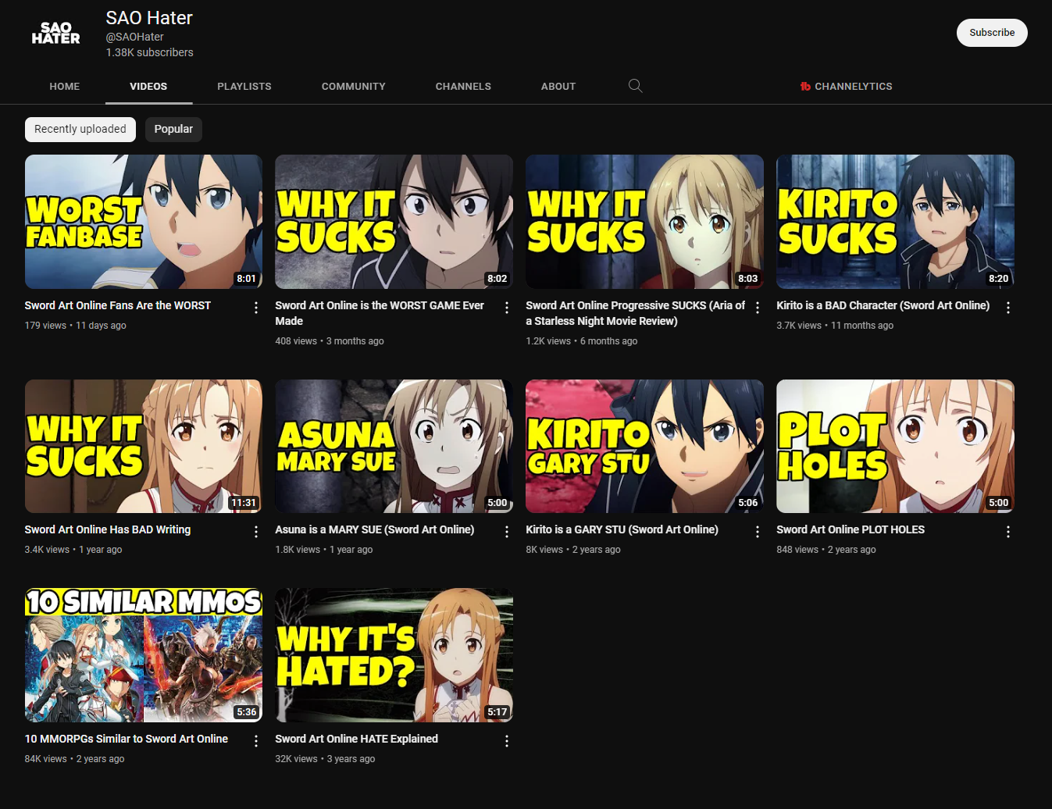This screenshot has width=1052, height=809.
Task: Sort videos by Popular
Action: [x=173, y=130]
